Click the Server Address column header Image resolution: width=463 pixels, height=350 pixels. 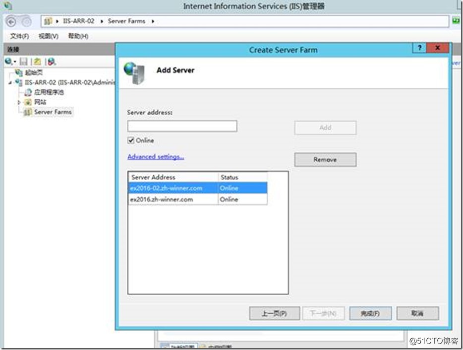click(174, 177)
